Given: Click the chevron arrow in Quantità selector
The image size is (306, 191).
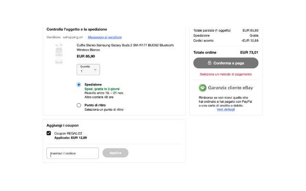Looking at the screenshot, I should click(95, 70).
